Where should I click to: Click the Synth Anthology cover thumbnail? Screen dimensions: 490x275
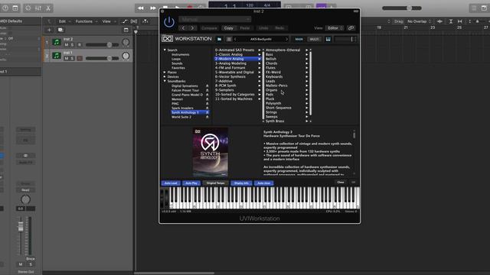click(x=211, y=152)
